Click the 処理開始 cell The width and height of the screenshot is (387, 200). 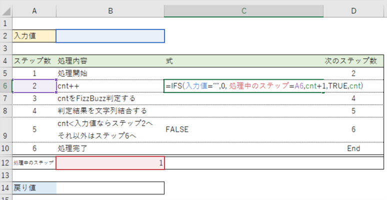pyautogui.click(x=110, y=73)
